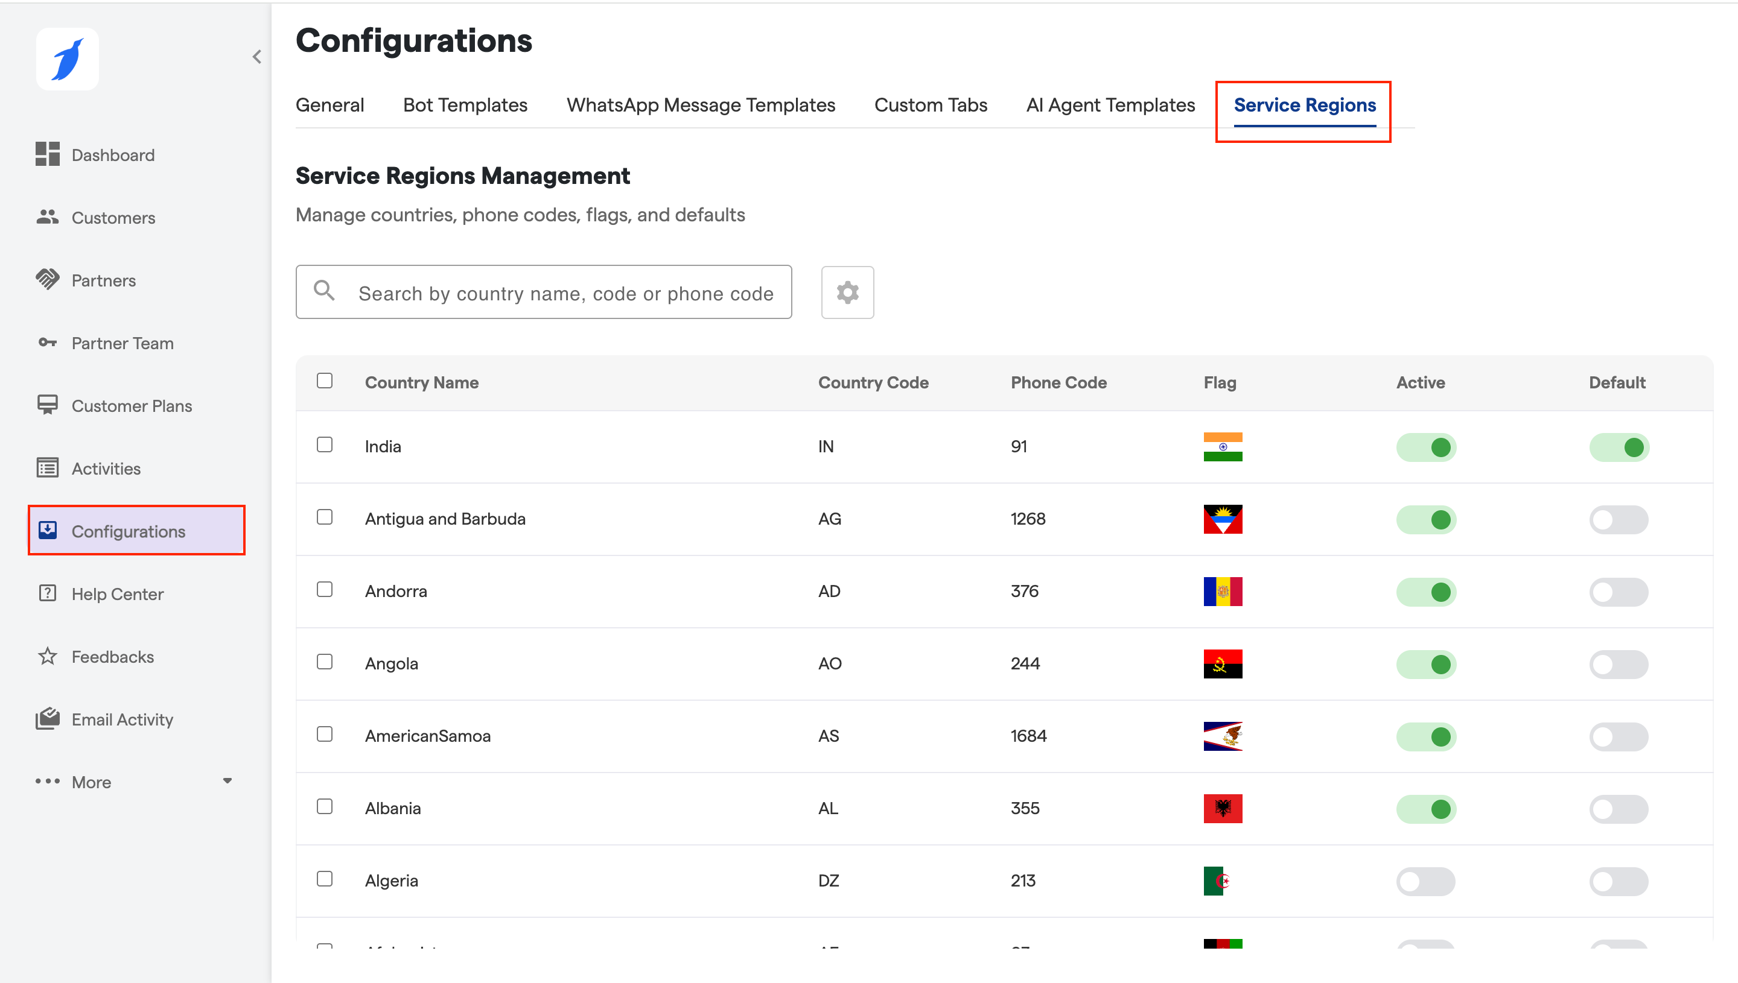This screenshot has width=1738, height=983.
Task: Open Feedbacks via the star icon
Action: (47, 656)
